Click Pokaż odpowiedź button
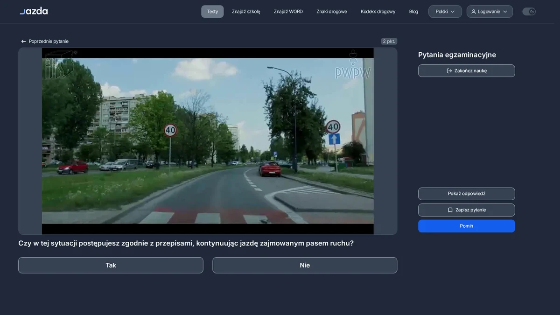560x315 pixels. (467, 194)
